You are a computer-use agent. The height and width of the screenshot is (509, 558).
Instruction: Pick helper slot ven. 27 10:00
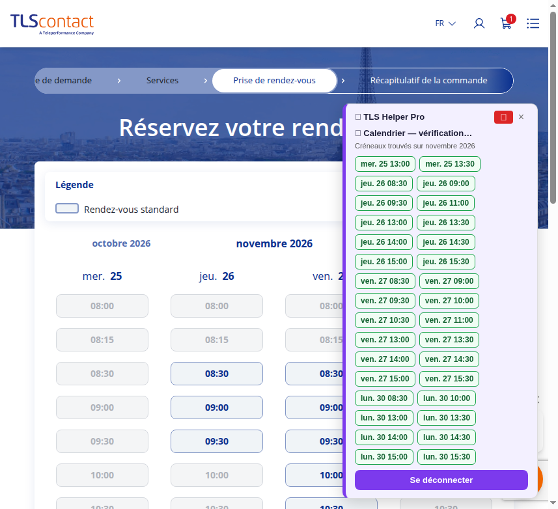(x=449, y=301)
